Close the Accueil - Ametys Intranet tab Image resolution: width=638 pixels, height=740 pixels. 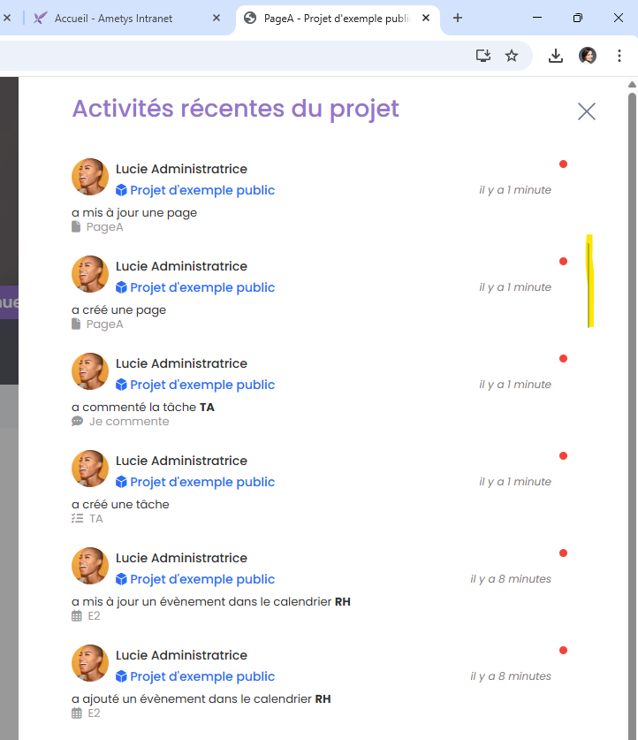pyautogui.click(x=217, y=19)
